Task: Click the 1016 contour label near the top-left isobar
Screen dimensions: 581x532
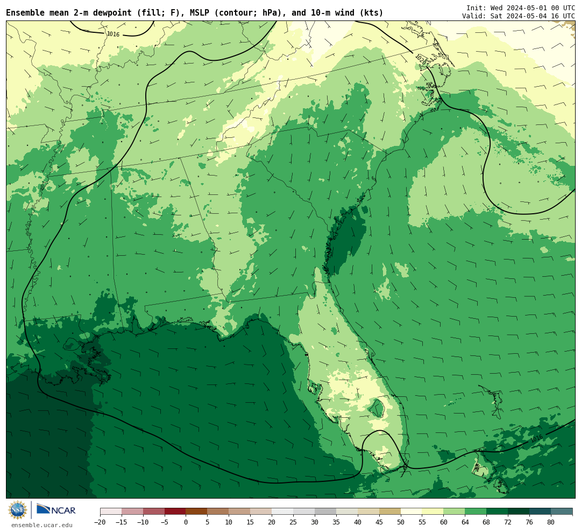Action: [x=113, y=34]
